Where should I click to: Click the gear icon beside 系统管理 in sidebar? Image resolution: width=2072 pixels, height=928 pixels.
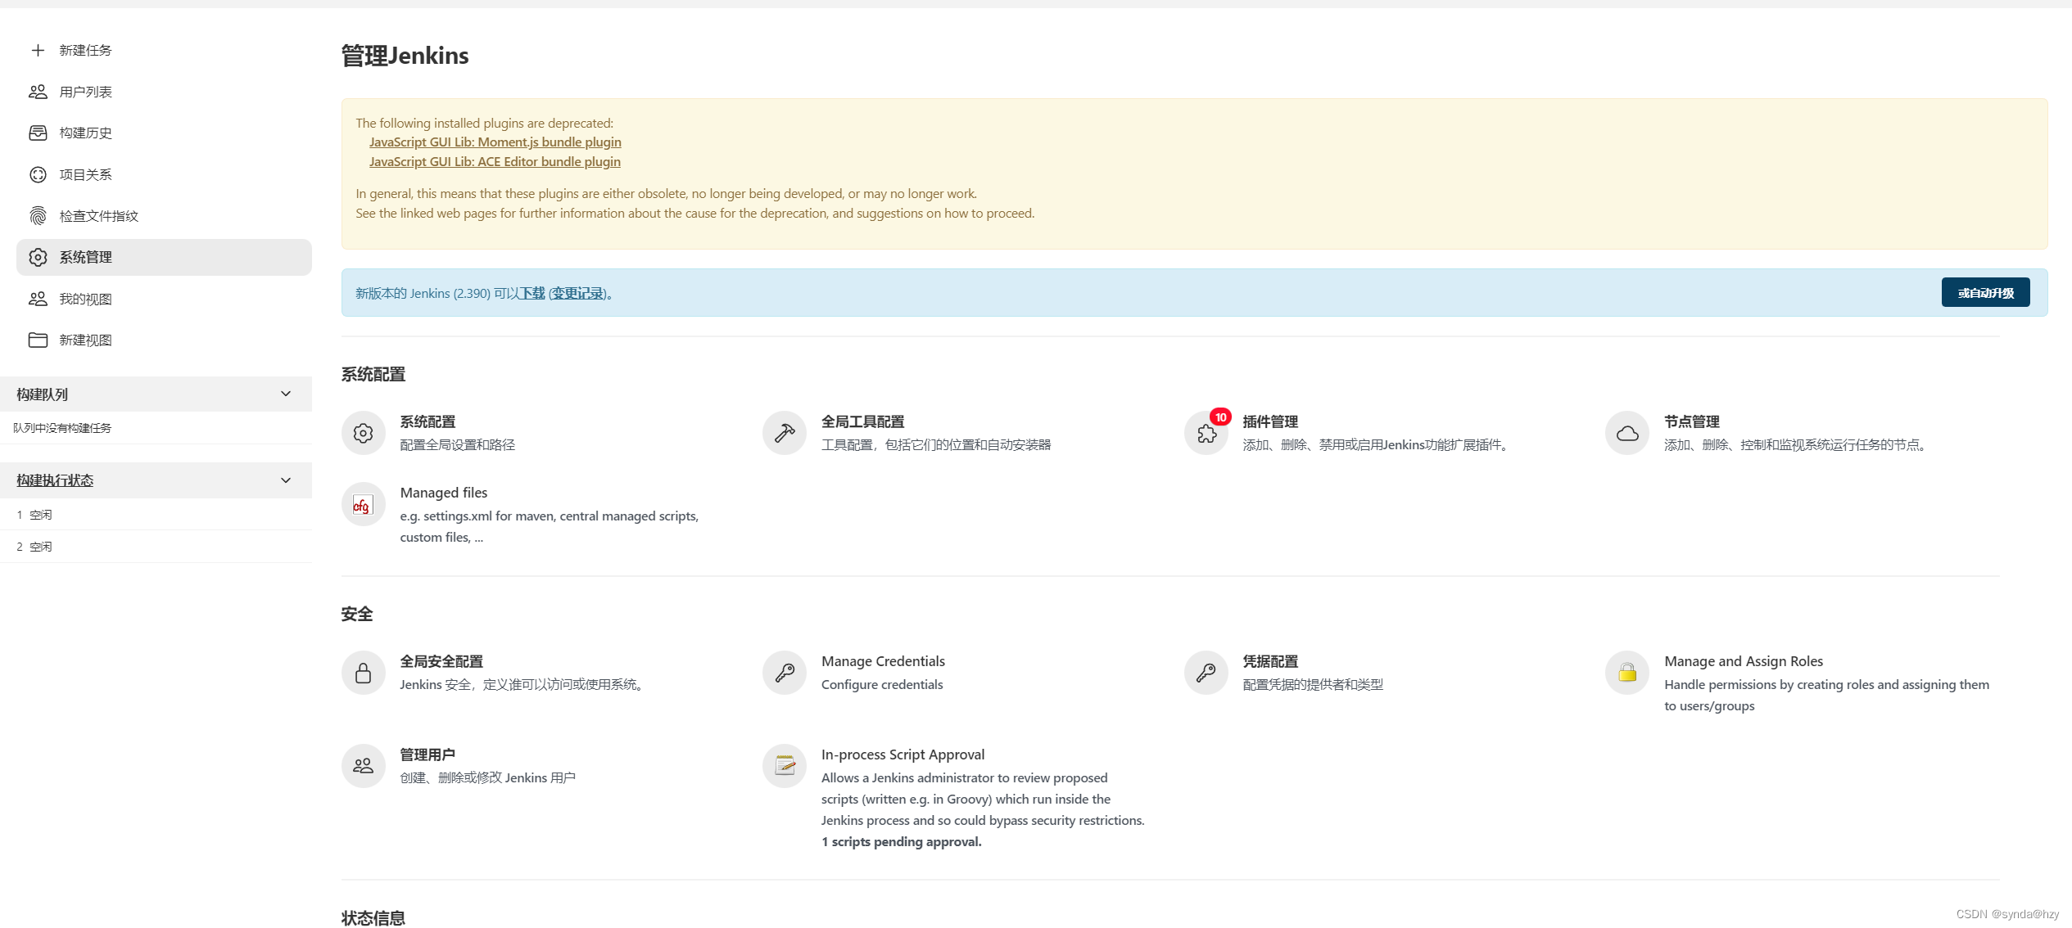click(38, 257)
